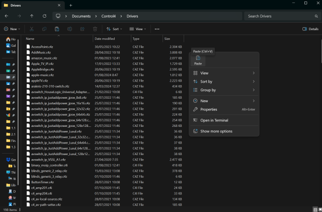Add a new tab
The height and width of the screenshot is (212, 322).
[x=70, y=6]
